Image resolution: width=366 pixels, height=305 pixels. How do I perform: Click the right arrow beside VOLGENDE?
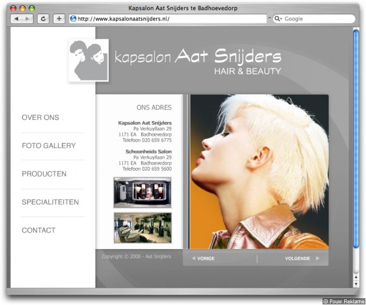(317, 258)
